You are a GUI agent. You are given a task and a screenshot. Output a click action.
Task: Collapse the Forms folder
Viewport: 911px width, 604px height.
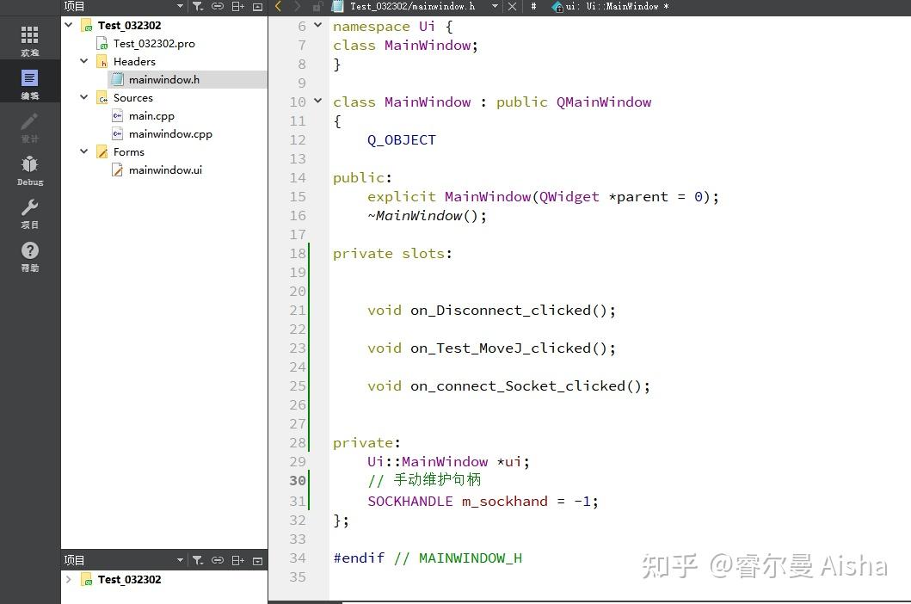click(84, 151)
